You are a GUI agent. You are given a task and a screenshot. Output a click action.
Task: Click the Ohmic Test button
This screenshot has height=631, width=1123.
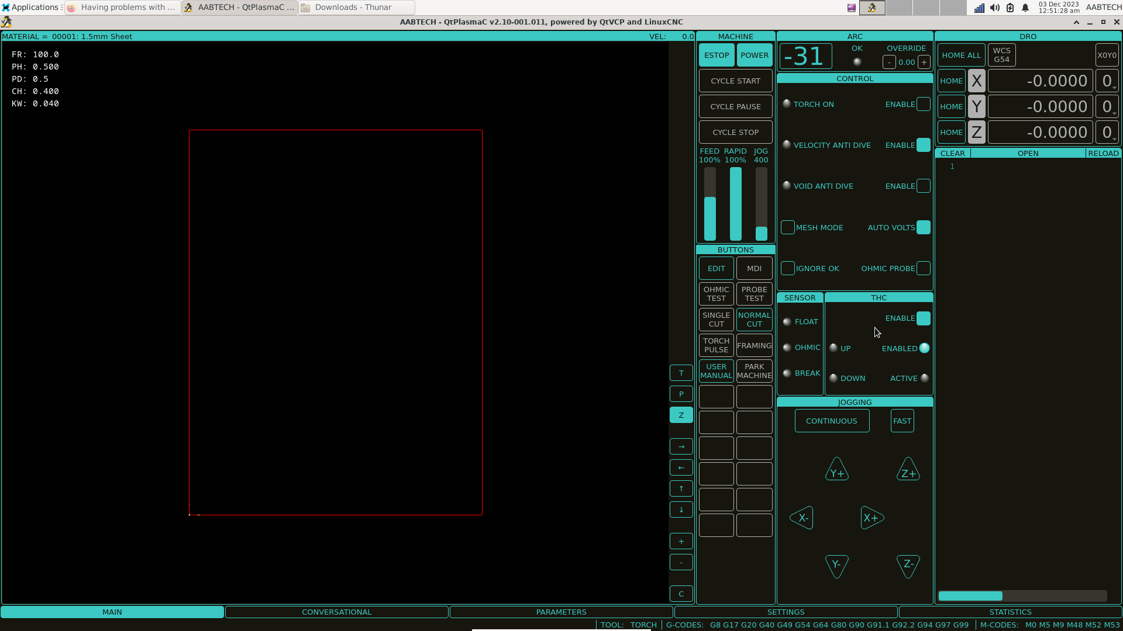point(716,294)
